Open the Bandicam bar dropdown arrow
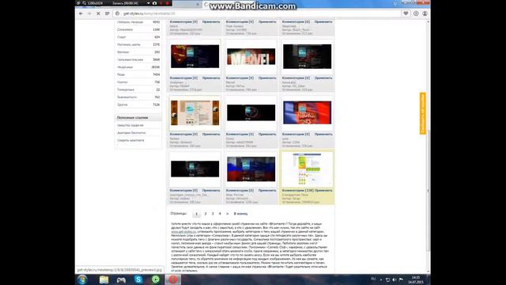The image size is (506, 285). click(x=148, y=3)
